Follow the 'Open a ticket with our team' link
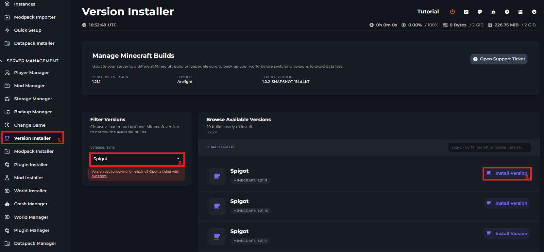This screenshot has width=544, height=252. 164,172
